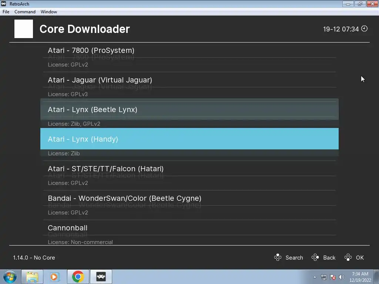Click the 1.14.0 - No Core status text
379x284 pixels.
point(34,258)
